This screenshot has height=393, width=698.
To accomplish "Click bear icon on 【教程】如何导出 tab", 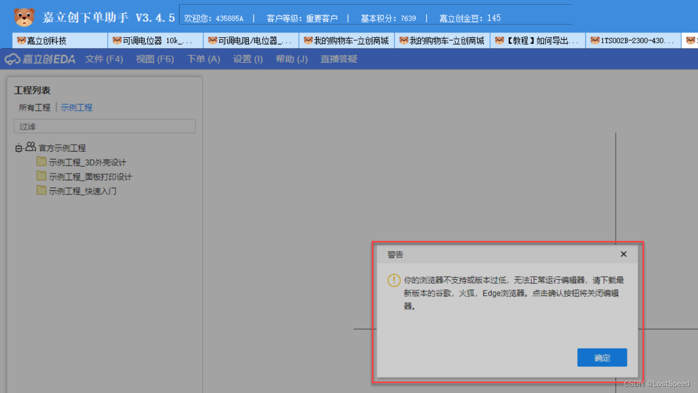I will pos(500,40).
